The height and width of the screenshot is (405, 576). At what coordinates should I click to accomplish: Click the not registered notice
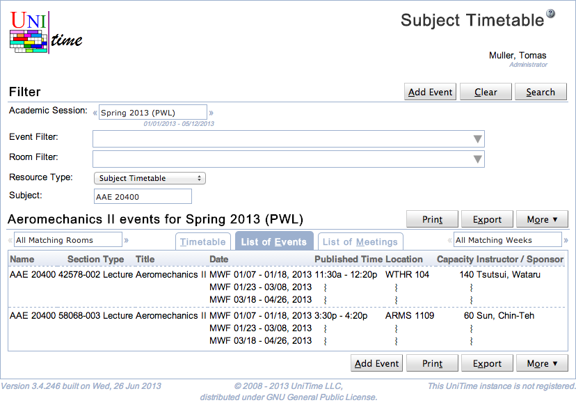click(x=502, y=386)
